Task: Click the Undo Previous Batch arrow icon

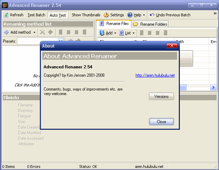Action: click(x=152, y=15)
